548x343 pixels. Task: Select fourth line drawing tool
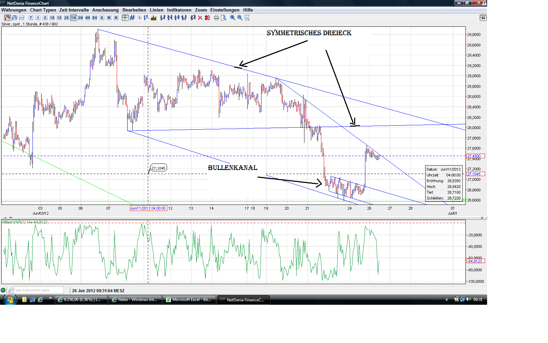click(x=184, y=18)
